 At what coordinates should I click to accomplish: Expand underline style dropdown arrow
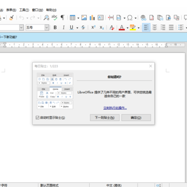(77, 28)
